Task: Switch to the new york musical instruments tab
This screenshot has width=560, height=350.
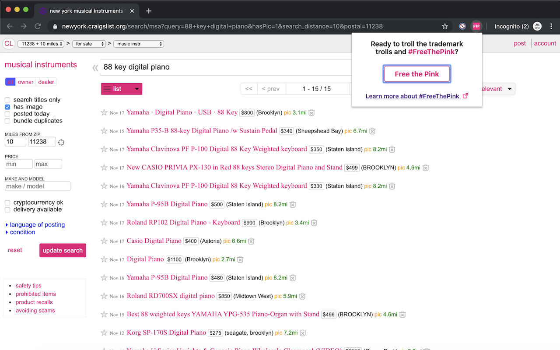Action: click(87, 11)
